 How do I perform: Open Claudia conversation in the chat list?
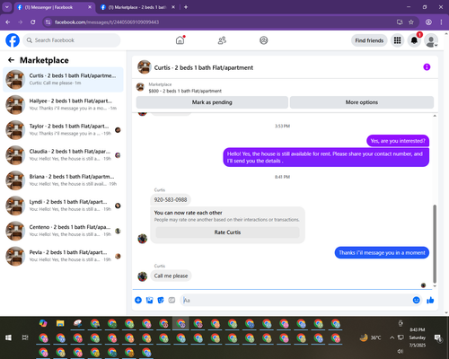tap(63, 155)
